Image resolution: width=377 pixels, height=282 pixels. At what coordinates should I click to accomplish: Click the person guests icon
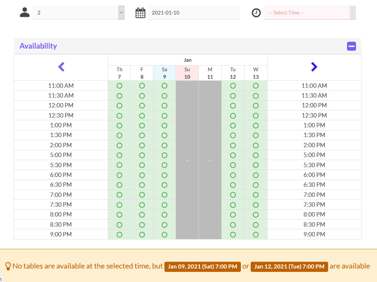(25, 12)
